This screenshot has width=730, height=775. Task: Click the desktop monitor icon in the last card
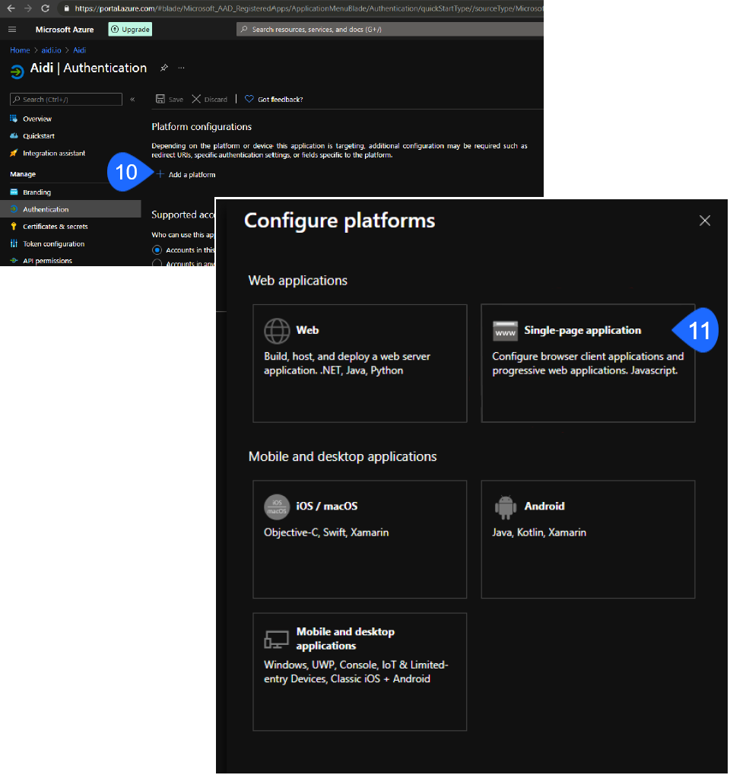[x=276, y=640]
